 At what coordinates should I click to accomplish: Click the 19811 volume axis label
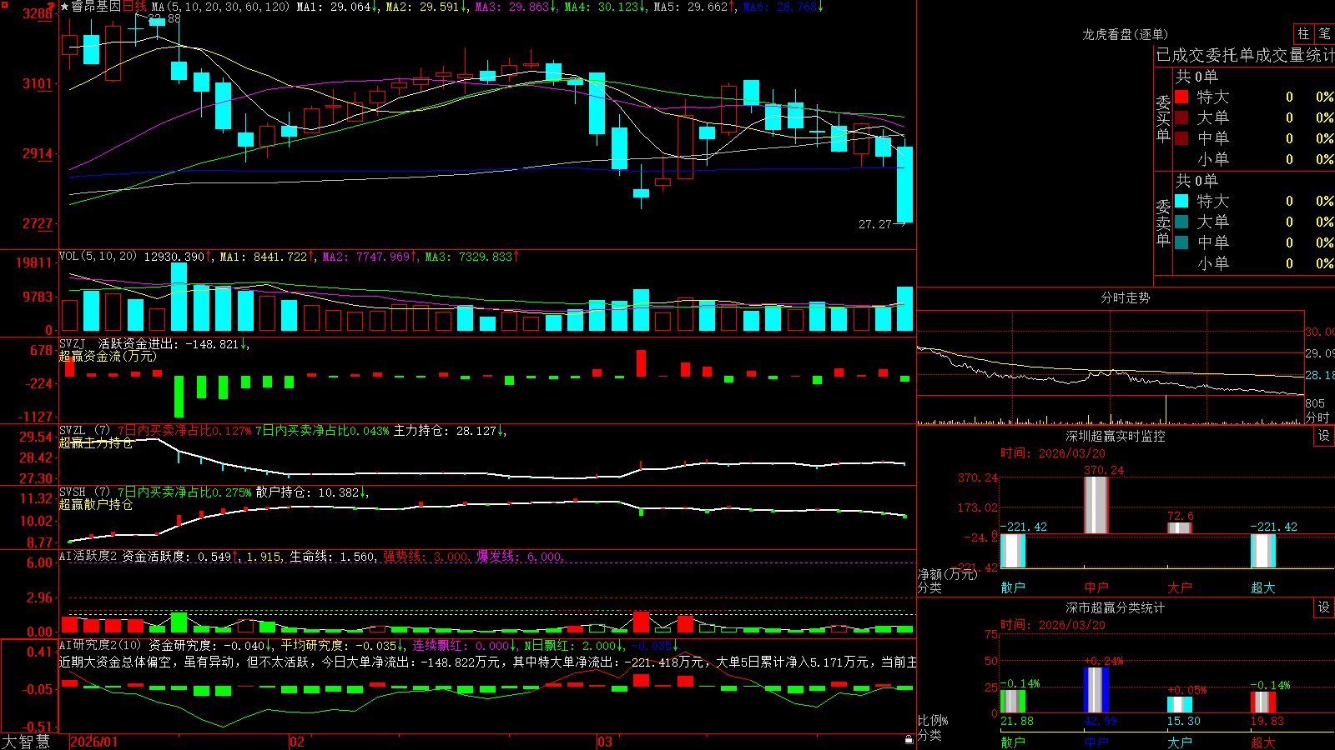33,262
